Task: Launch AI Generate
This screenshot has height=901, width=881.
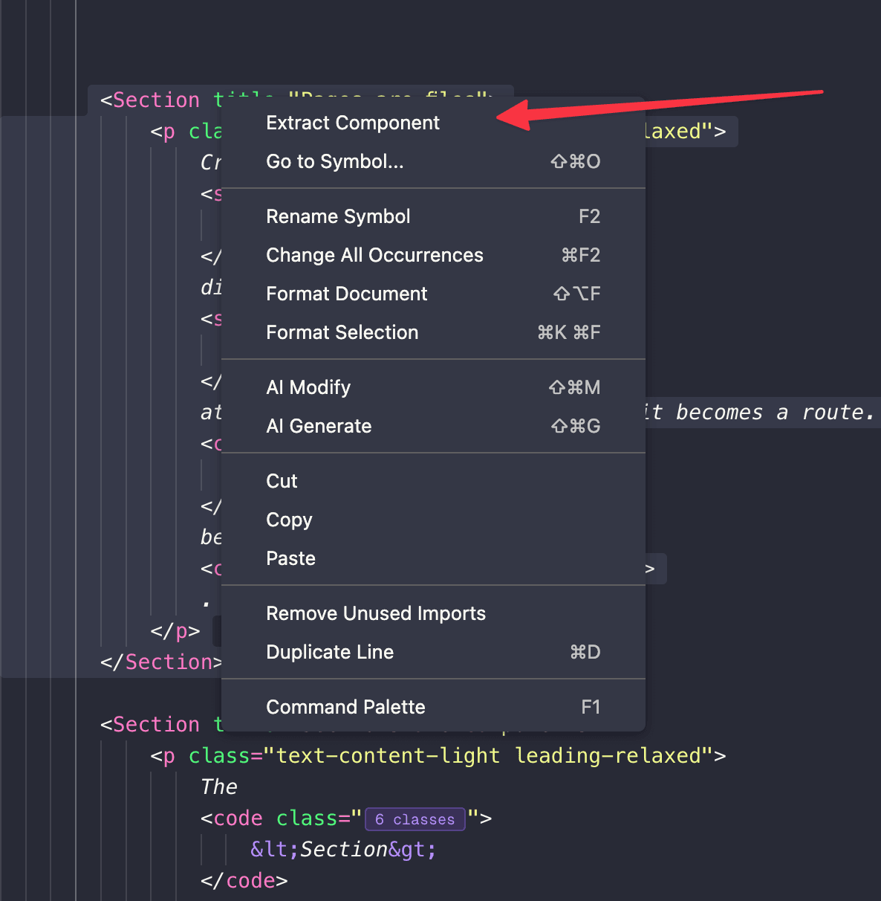Action: (x=319, y=426)
